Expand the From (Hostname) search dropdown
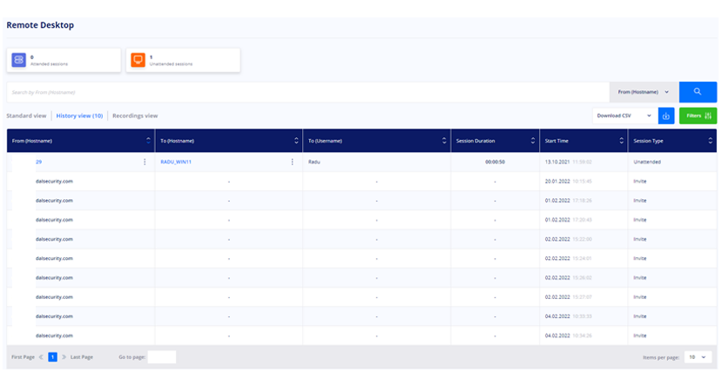 point(644,92)
